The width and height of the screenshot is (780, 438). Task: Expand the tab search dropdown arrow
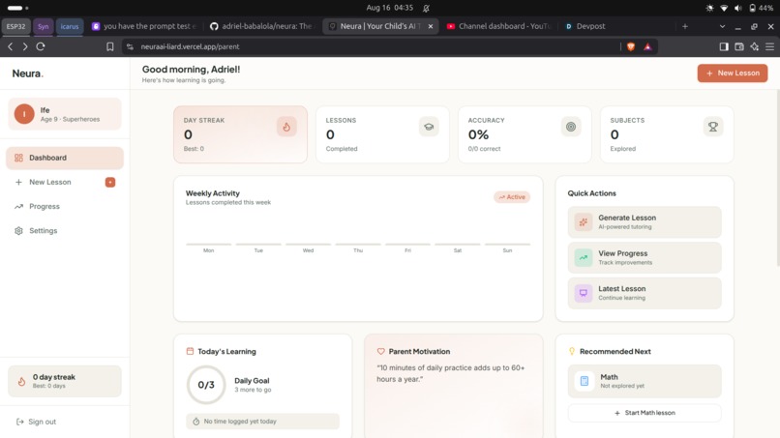click(x=722, y=26)
